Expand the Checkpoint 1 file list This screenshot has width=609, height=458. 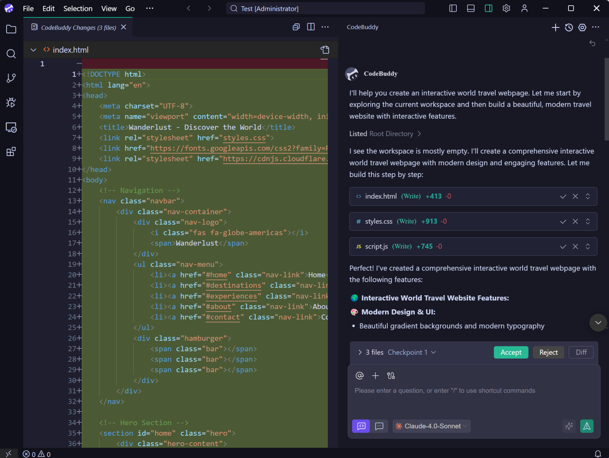360,352
